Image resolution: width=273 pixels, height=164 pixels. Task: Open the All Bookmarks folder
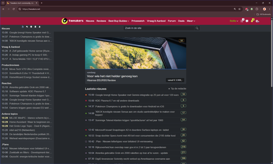click(x=264, y=14)
